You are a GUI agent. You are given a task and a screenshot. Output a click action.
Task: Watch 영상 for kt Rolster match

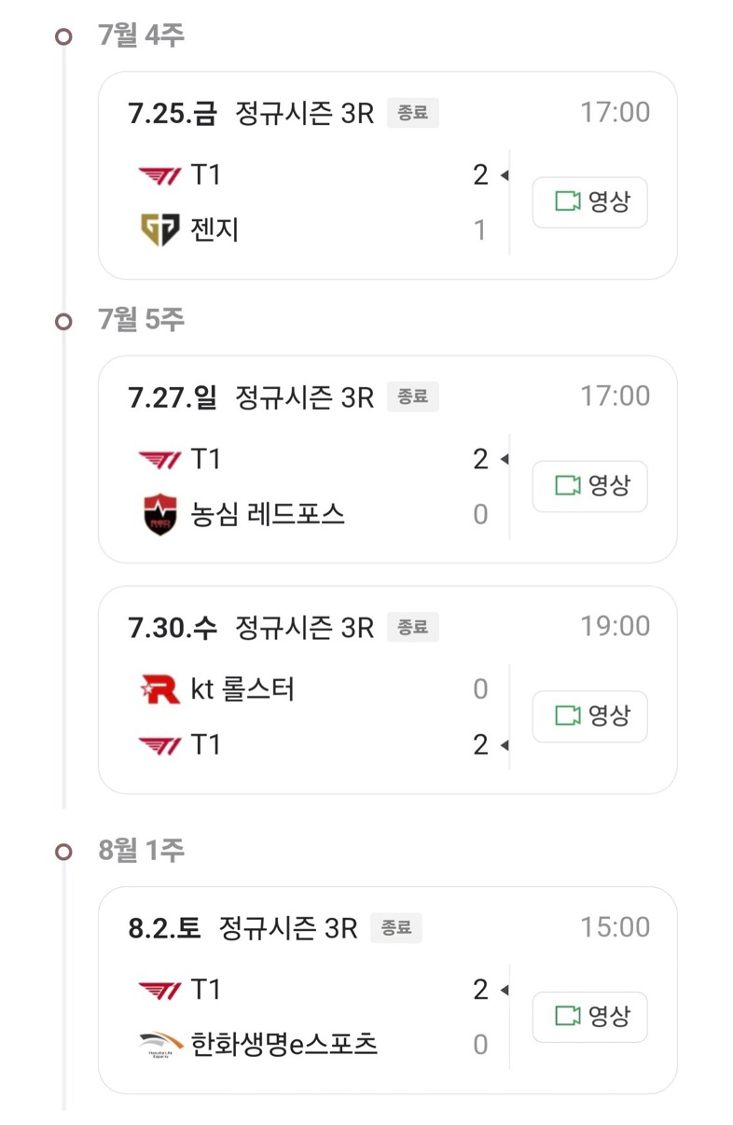(x=589, y=716)
